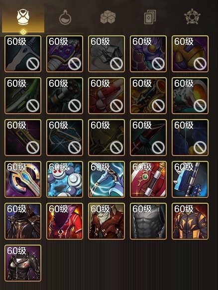Tap the locked green revolver item
Viewport: 218px width, 290px height.
(65, 96)
